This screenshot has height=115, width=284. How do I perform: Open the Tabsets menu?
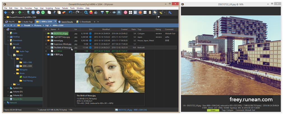point(65,8)
